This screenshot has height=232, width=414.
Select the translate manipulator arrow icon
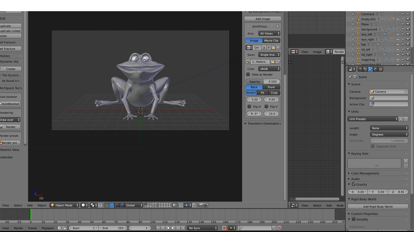pos(112,205)
